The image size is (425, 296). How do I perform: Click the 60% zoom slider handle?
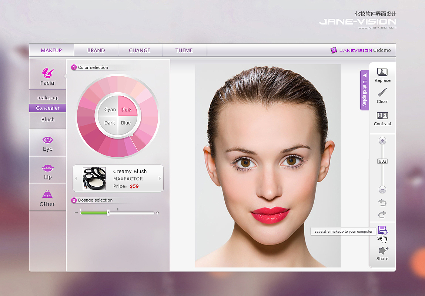(382, 161)
